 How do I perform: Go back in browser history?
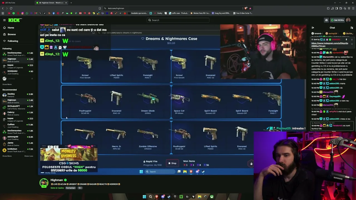[x=3, y=8]
